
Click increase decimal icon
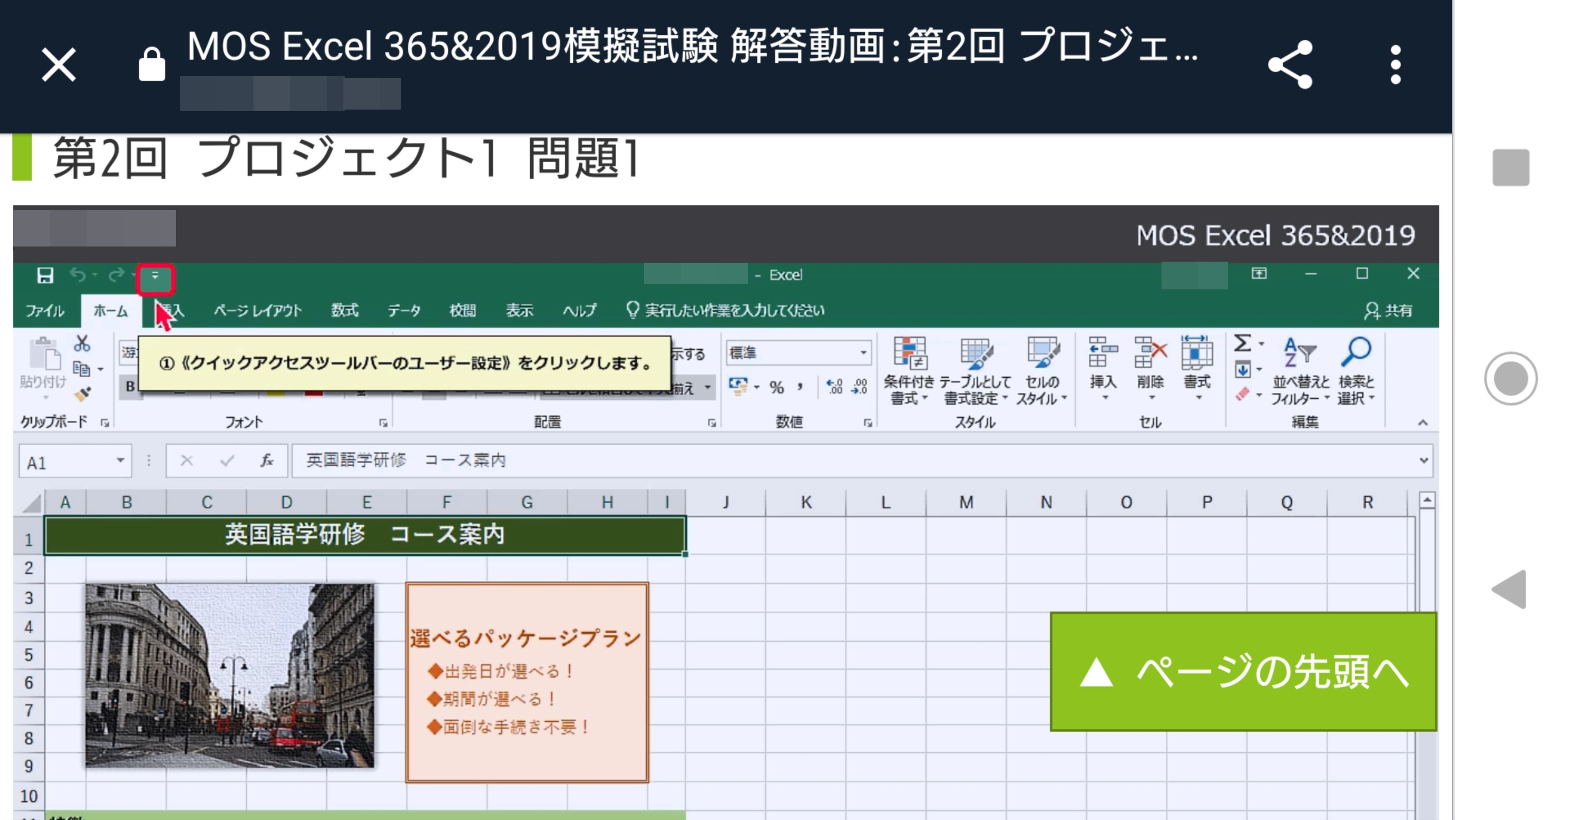point(834,386)
